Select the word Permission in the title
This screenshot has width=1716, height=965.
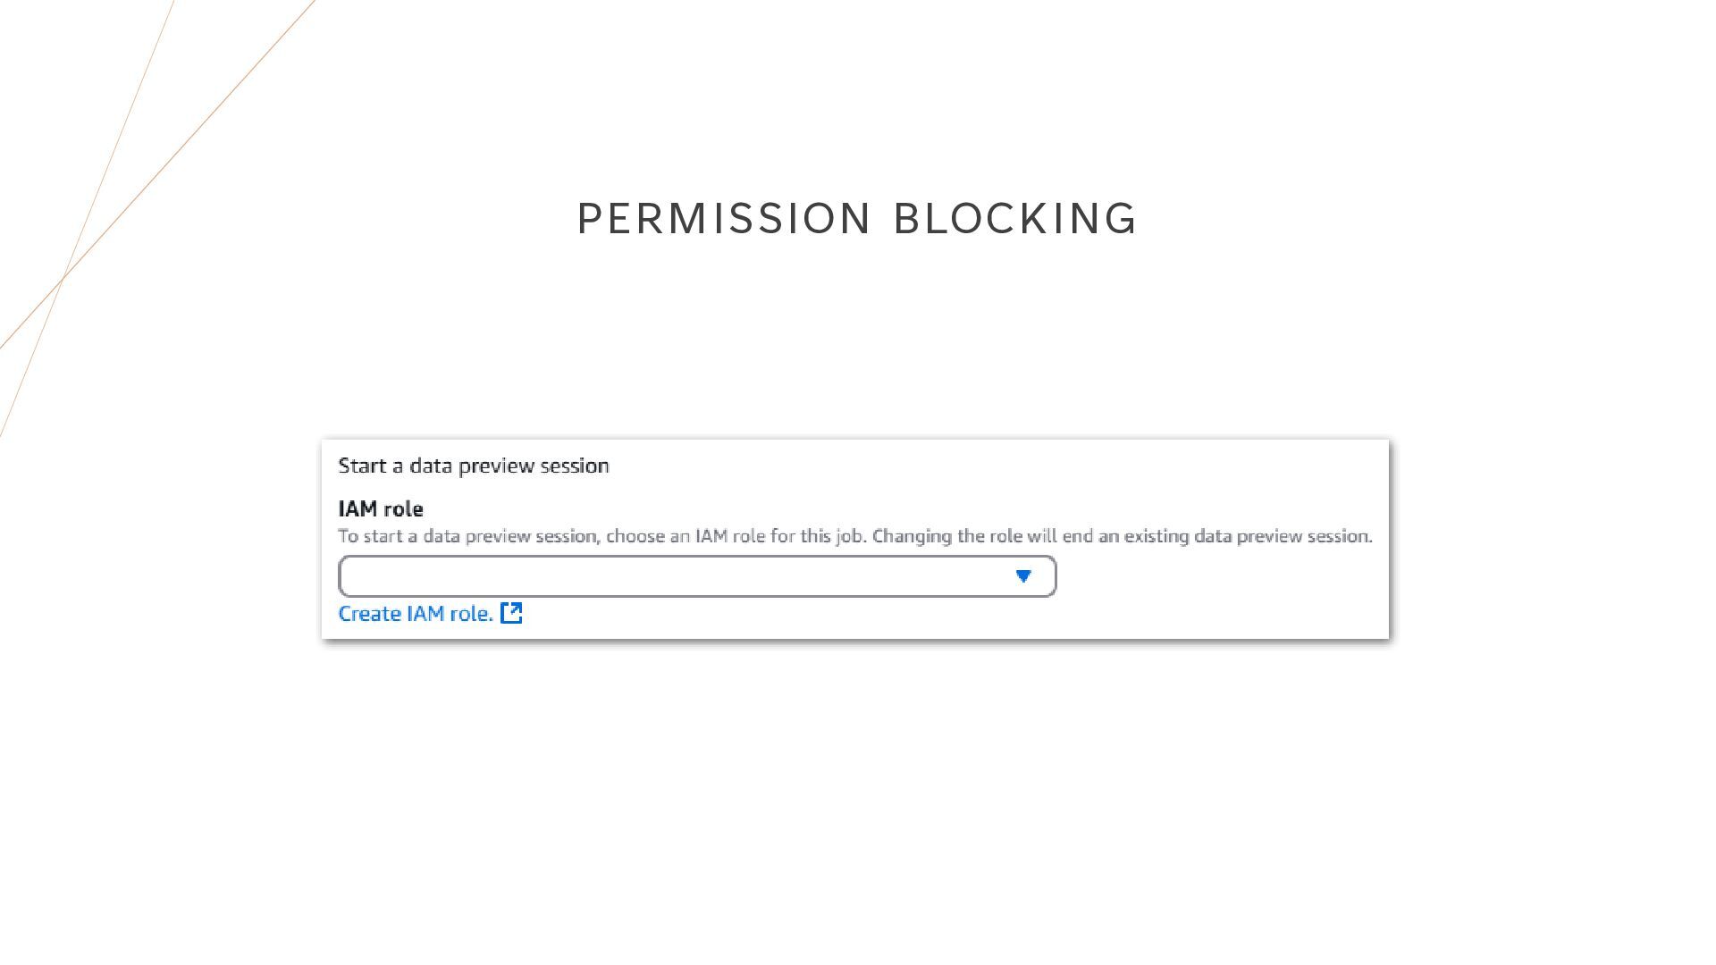coord(724,219)
